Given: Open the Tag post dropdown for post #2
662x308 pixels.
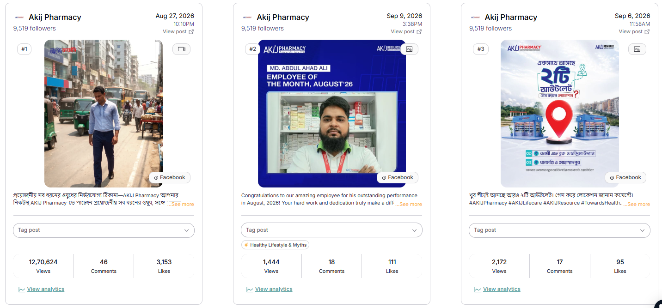Looking at the screenshot, I should coord(331,230).
